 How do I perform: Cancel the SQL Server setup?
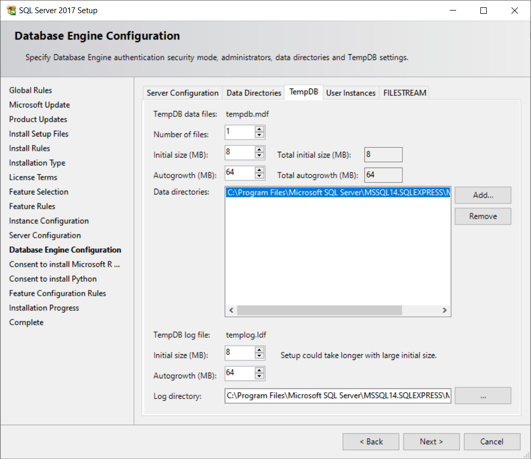tap(491, 442)
